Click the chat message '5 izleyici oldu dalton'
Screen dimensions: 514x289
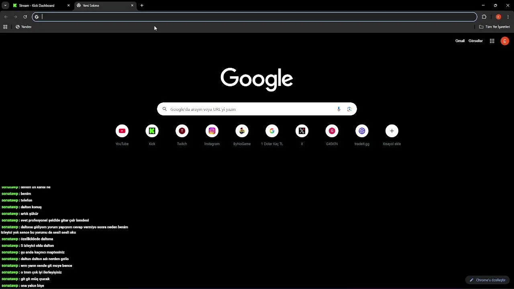point(37,246)
